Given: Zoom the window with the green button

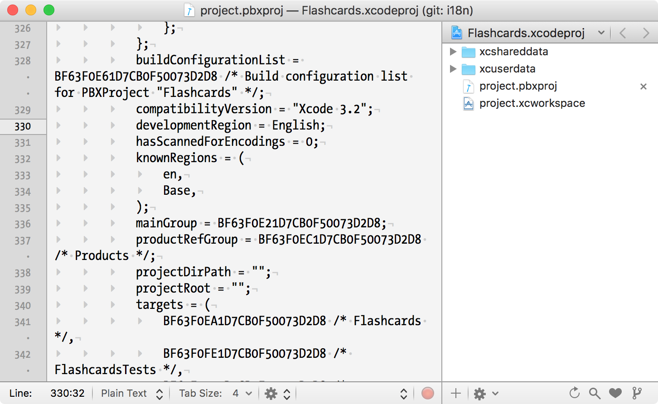Looking at the screenshot, I should pyautogui.click(x=49, y=10).
